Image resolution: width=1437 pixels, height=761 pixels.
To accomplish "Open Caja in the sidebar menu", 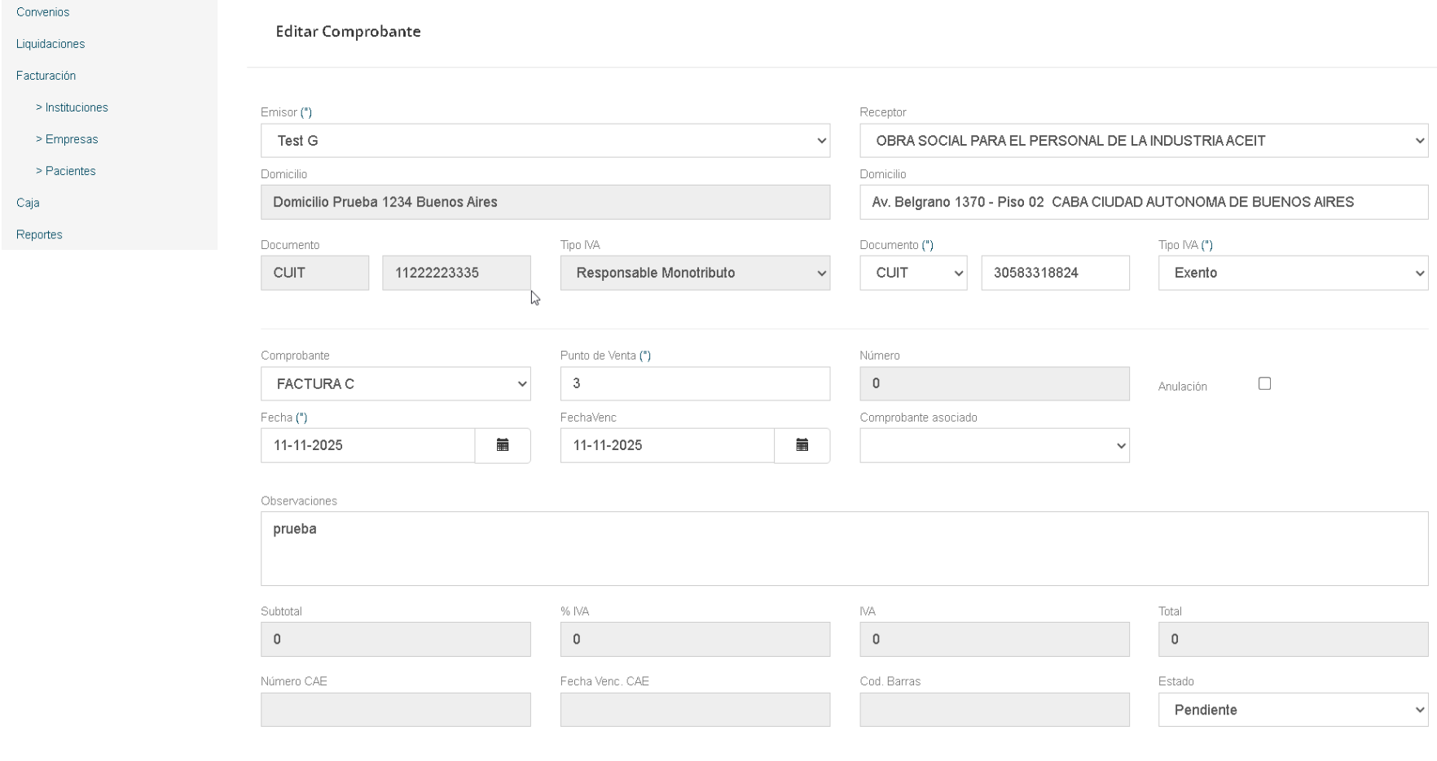I will 28,203.
